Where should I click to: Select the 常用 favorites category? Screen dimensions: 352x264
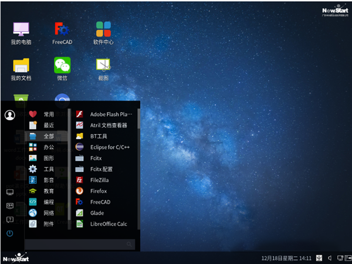click(x=46, y=114)
